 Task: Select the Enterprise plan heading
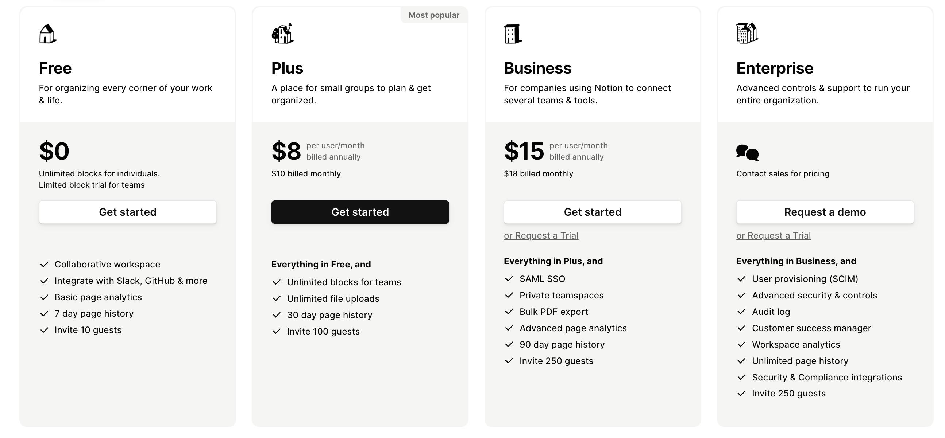point(775,68)
